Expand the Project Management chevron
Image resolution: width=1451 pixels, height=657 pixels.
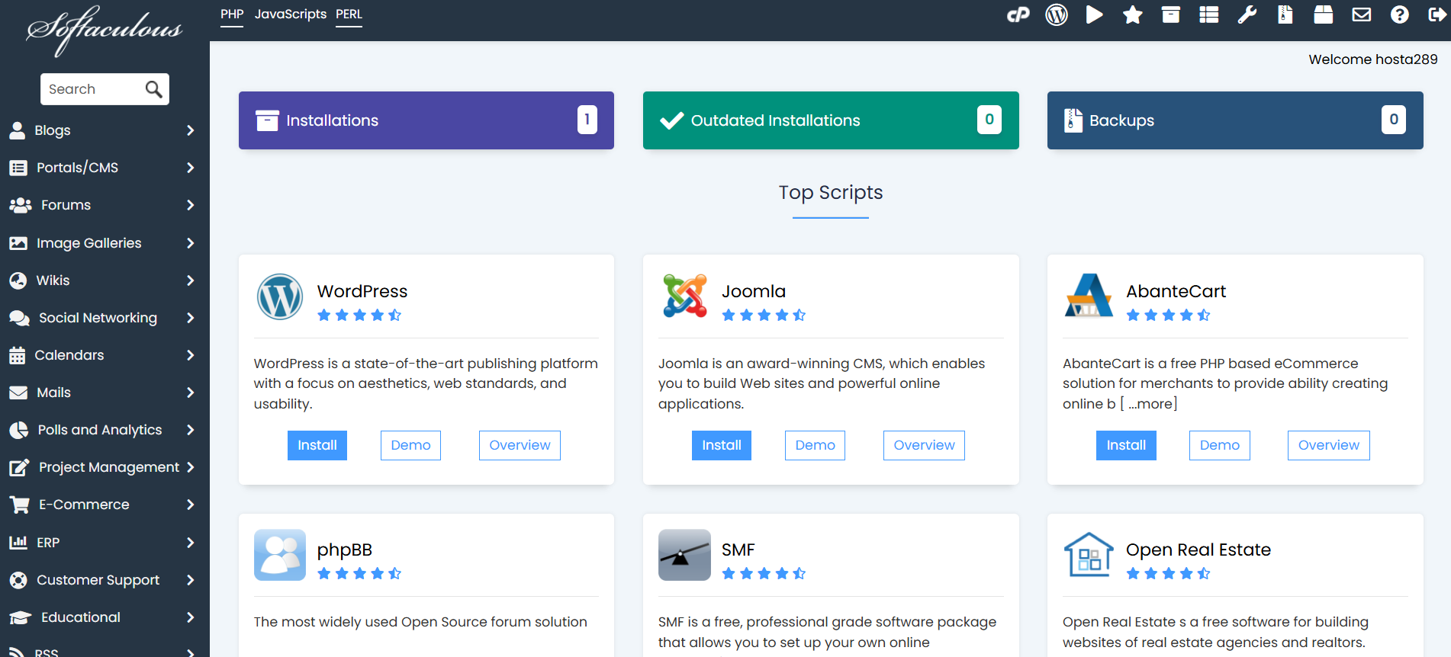pos(191,467)
